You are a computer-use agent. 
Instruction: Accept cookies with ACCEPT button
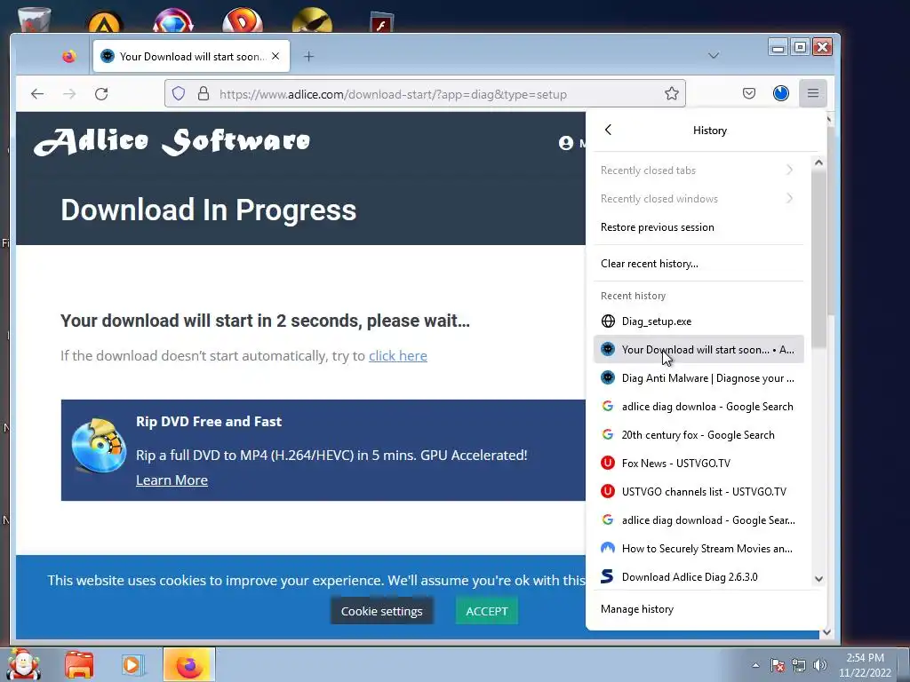coord(486,611)
